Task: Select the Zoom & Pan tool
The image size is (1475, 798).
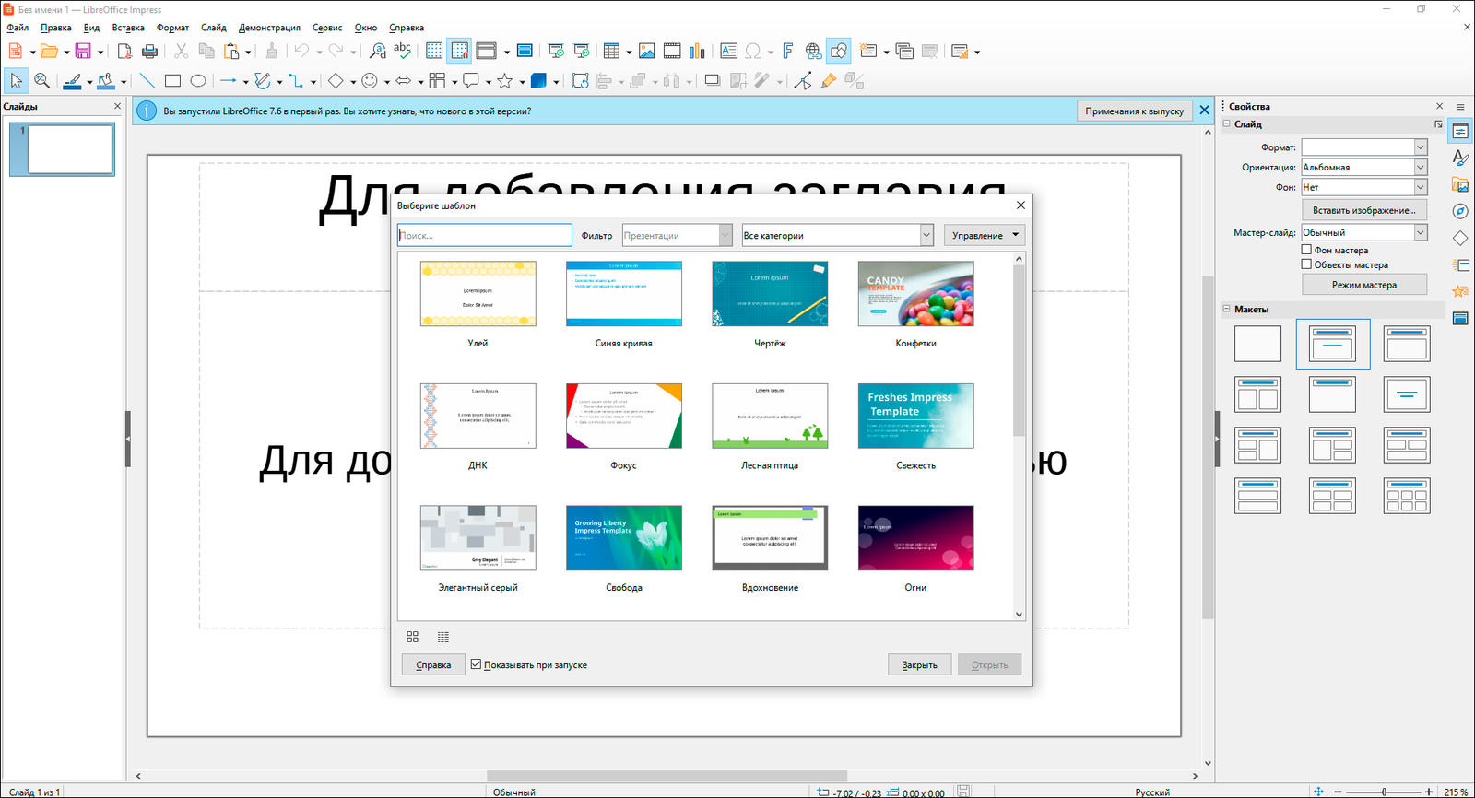Action: [x=41, y=81]
